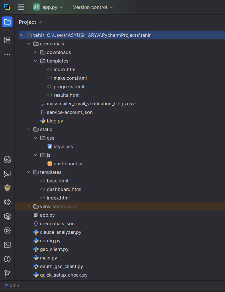The image size is (225, 292).
Task: Collapse the static folder
Action: coord(29,129)
